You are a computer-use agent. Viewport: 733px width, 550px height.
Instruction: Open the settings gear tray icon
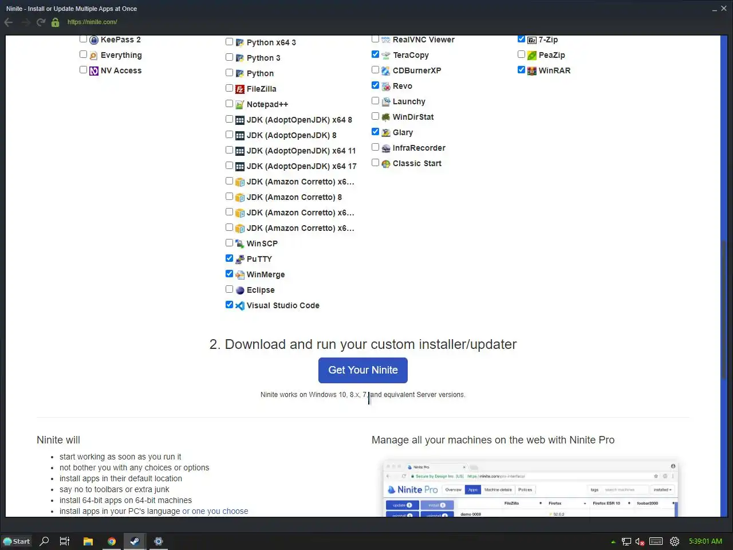(x=675, y=541)
